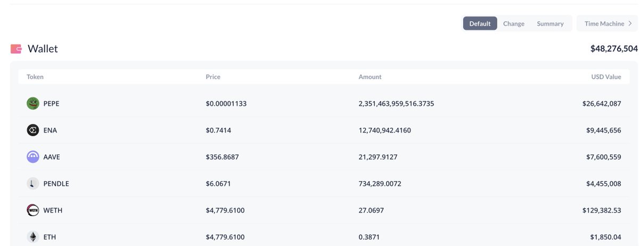Click the red Wallet icon
The height and width of the screenshot is (246, 639).
(16, 49)
